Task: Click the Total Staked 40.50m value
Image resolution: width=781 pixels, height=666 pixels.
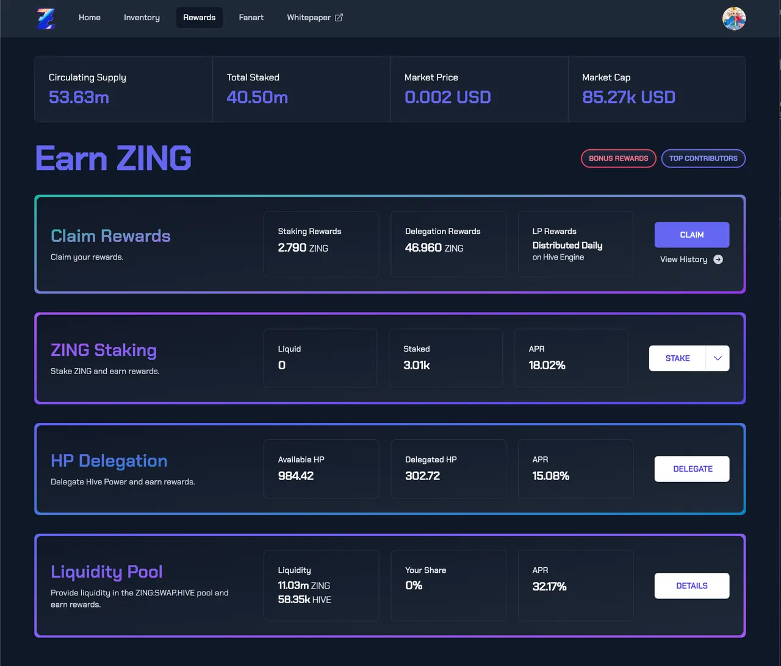Action: 257,97
